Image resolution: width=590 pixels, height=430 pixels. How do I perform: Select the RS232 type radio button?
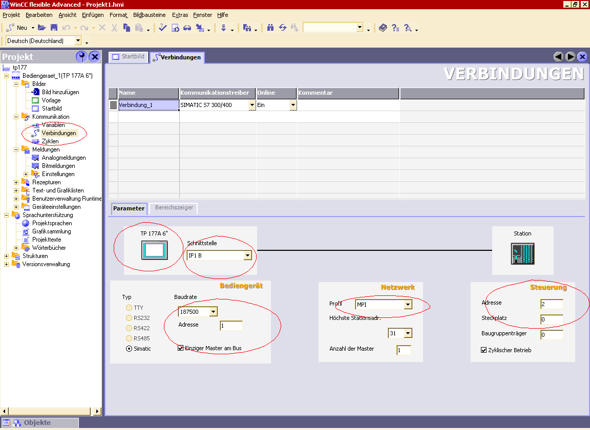pos(129,318)
